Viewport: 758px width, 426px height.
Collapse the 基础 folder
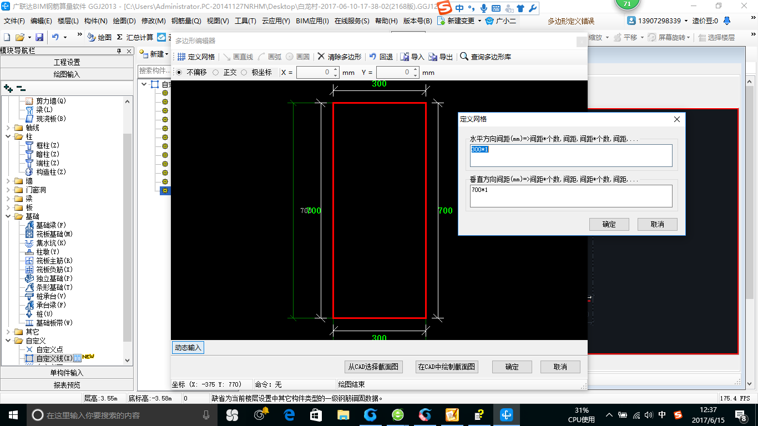pyautogui.click(x=8, y=216)
